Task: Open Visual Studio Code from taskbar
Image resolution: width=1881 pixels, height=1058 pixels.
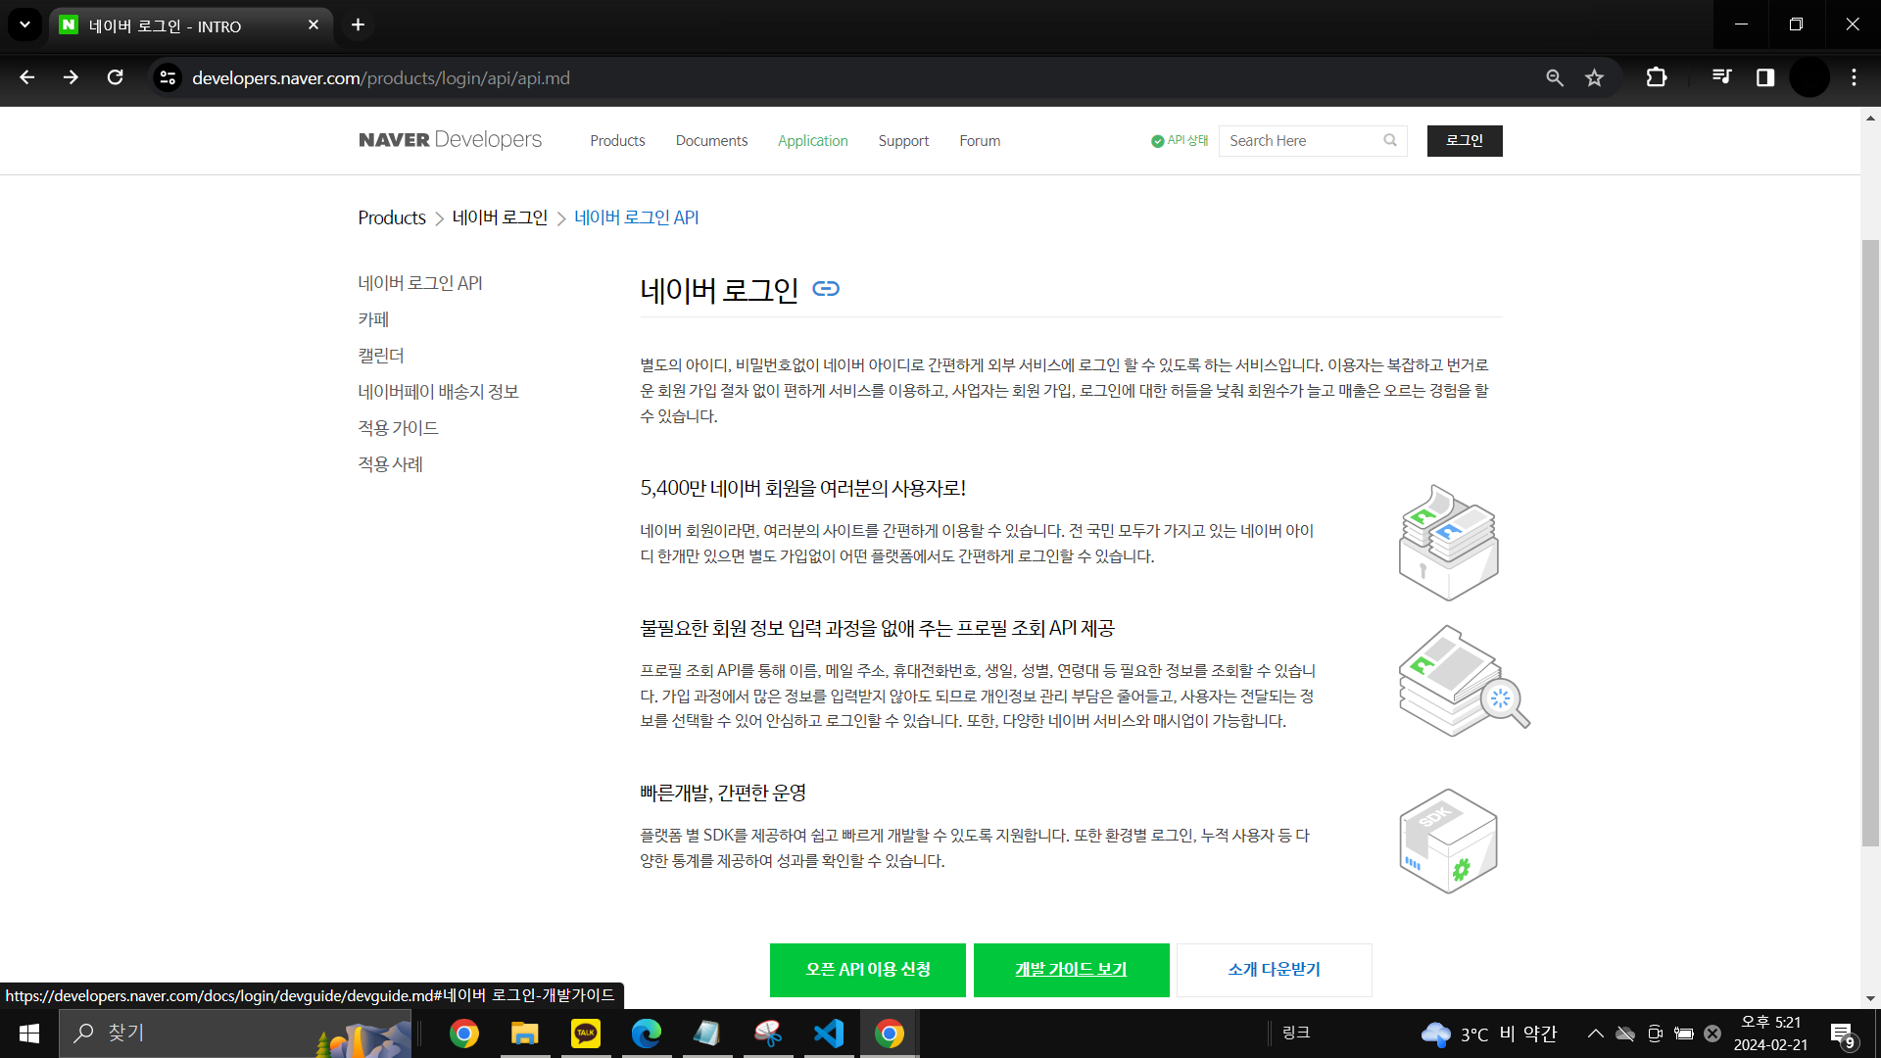Action: point(829,1034)
